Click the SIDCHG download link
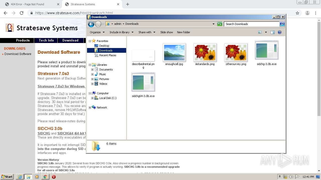The width and height of the screenshot is (321, 180). pyautogui.click(x=44, y=133)
